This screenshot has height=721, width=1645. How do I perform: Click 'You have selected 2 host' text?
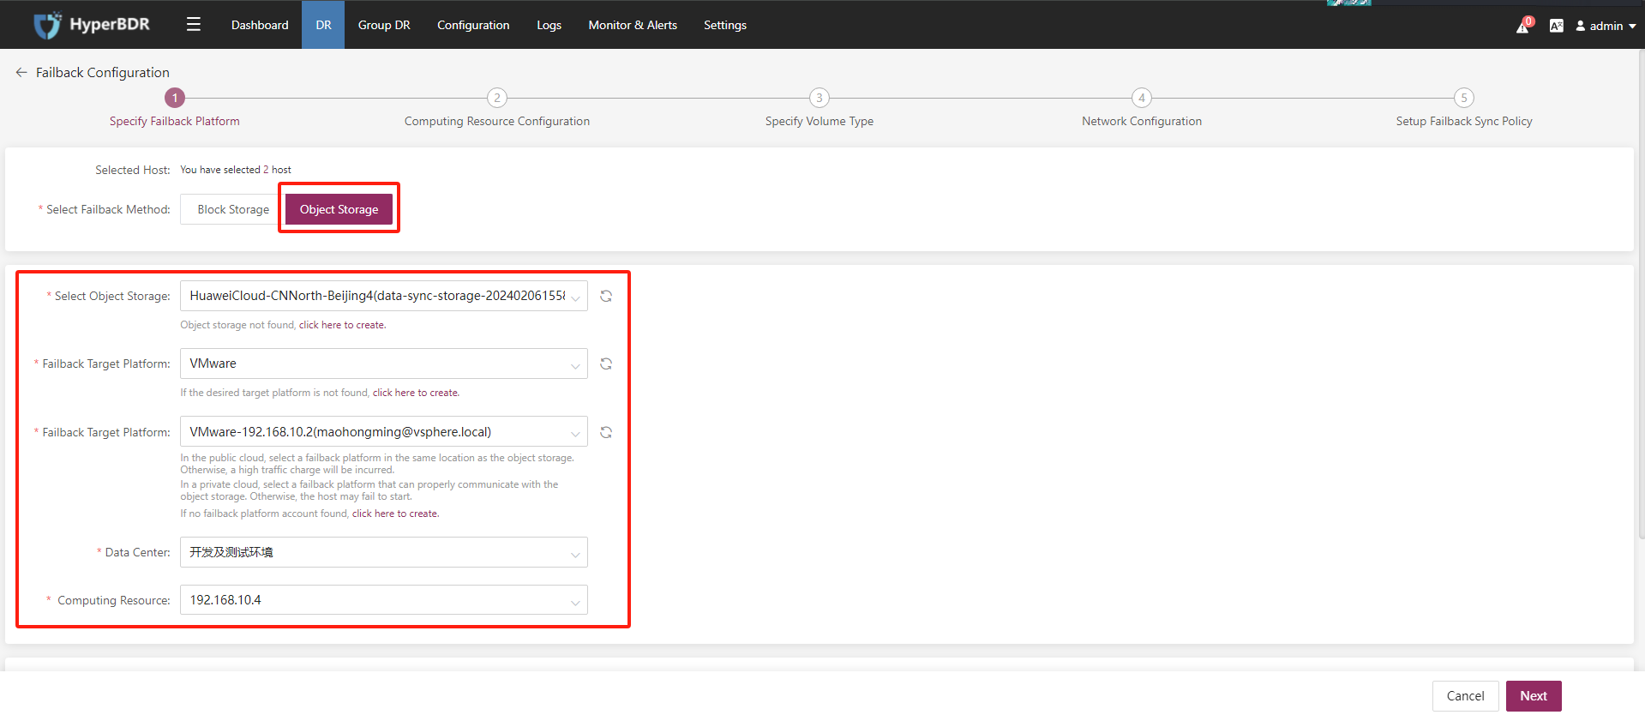coord(236,170)
